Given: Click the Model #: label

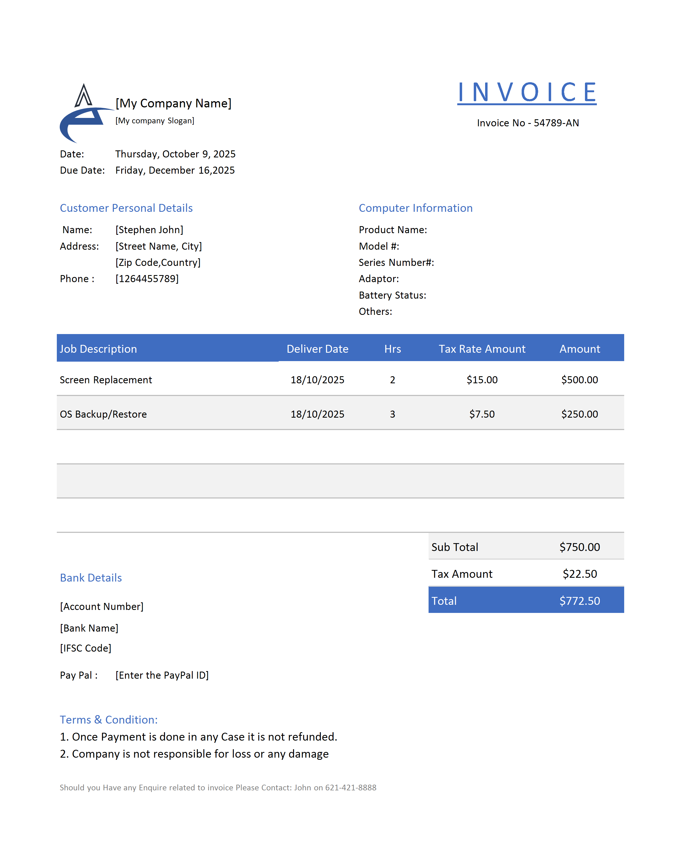Looking at the screenshot, I should click(x=379, y=246).
